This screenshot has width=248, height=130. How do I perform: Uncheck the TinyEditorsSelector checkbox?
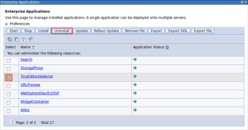pos(9,77)
